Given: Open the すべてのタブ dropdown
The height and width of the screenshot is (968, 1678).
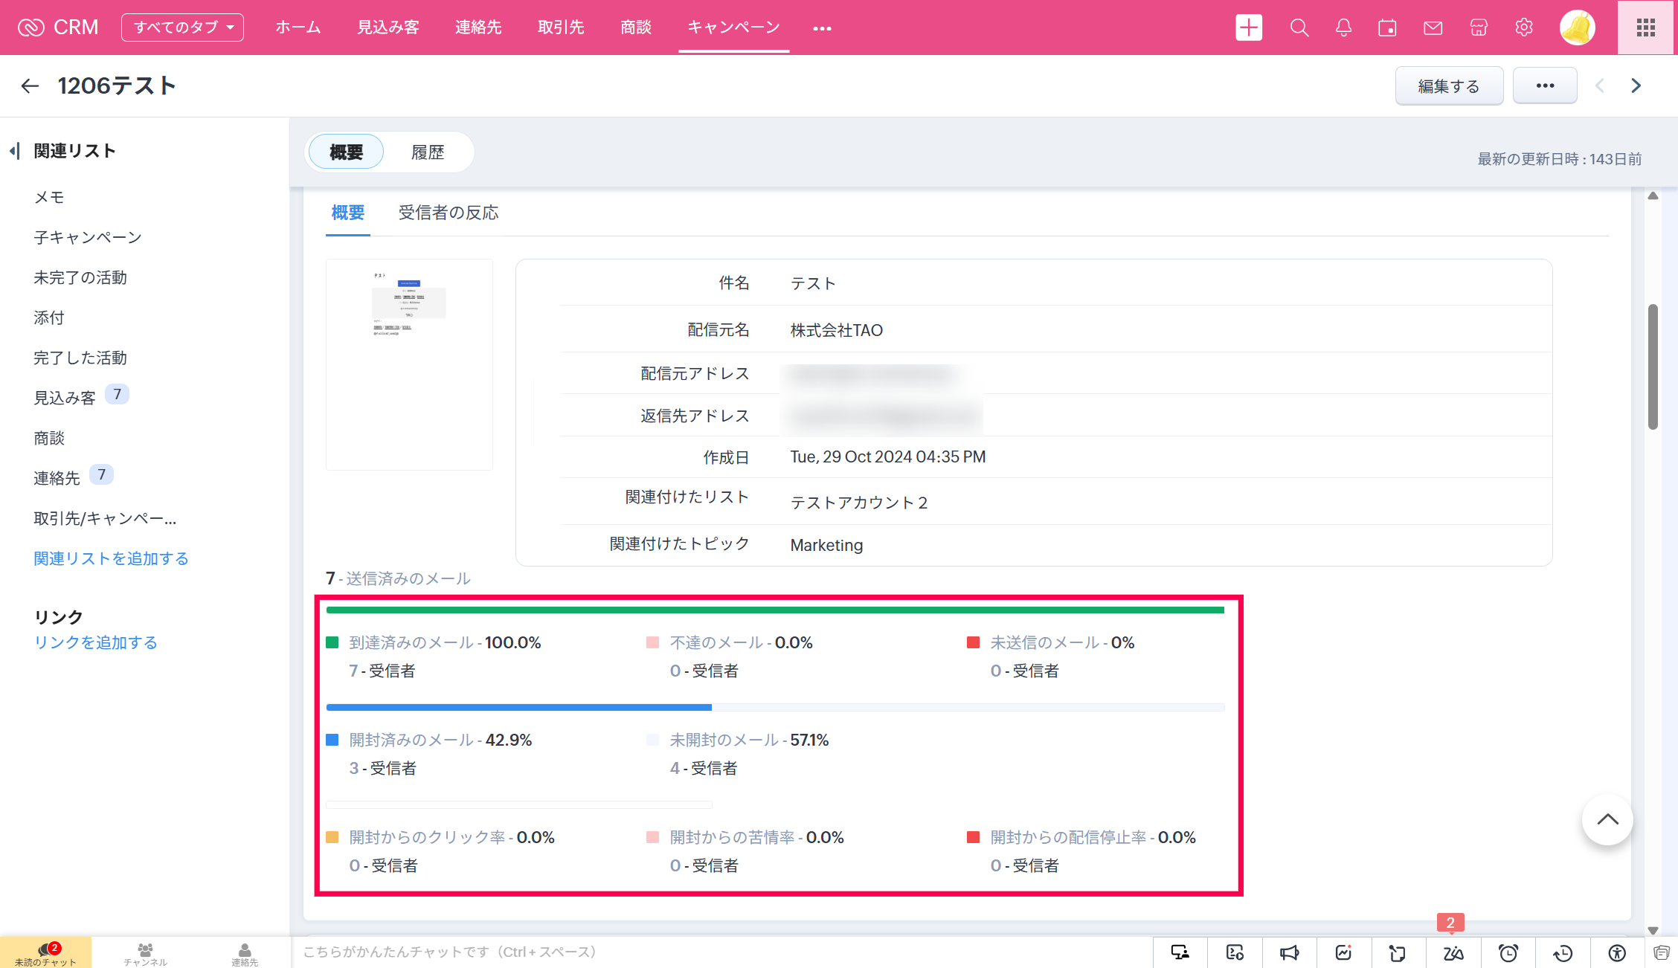Looking at the screenshot, I should click(182, 28).
